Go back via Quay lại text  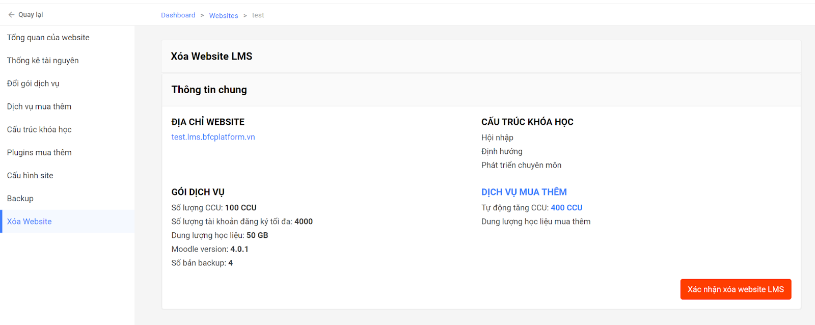(31, 15)
